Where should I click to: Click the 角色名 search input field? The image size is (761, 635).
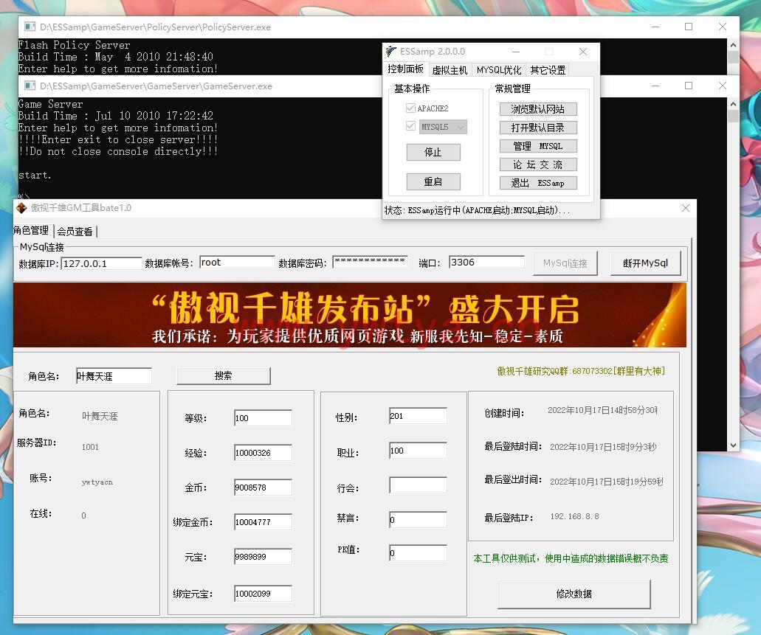tap(114, 376)
